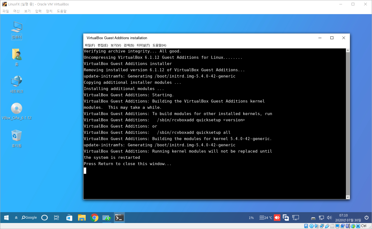Open the 파일(F) menu in the terminal
The width and height of the screenshot is (372, 229).
(x=90, y=45)
